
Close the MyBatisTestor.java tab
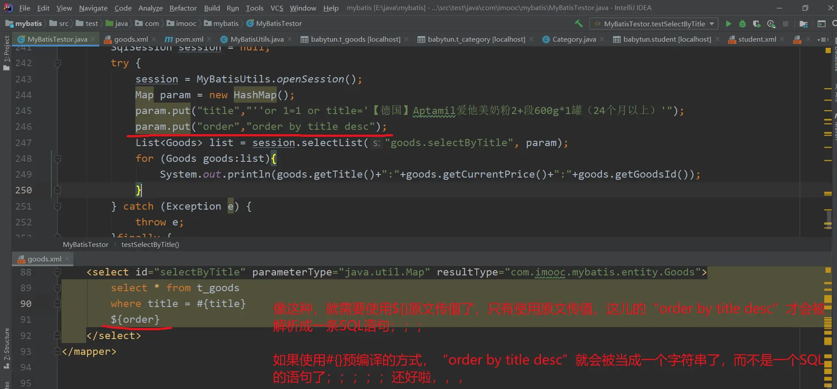(93, 39)
